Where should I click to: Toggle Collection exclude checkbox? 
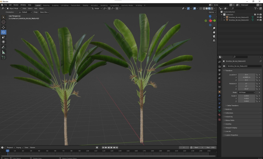point(255,14)
